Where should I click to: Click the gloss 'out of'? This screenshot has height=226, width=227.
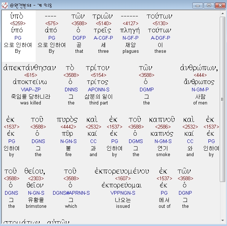tap(164, 206)
